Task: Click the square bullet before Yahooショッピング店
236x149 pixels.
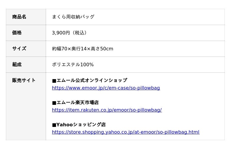Action: coord(54,125)
